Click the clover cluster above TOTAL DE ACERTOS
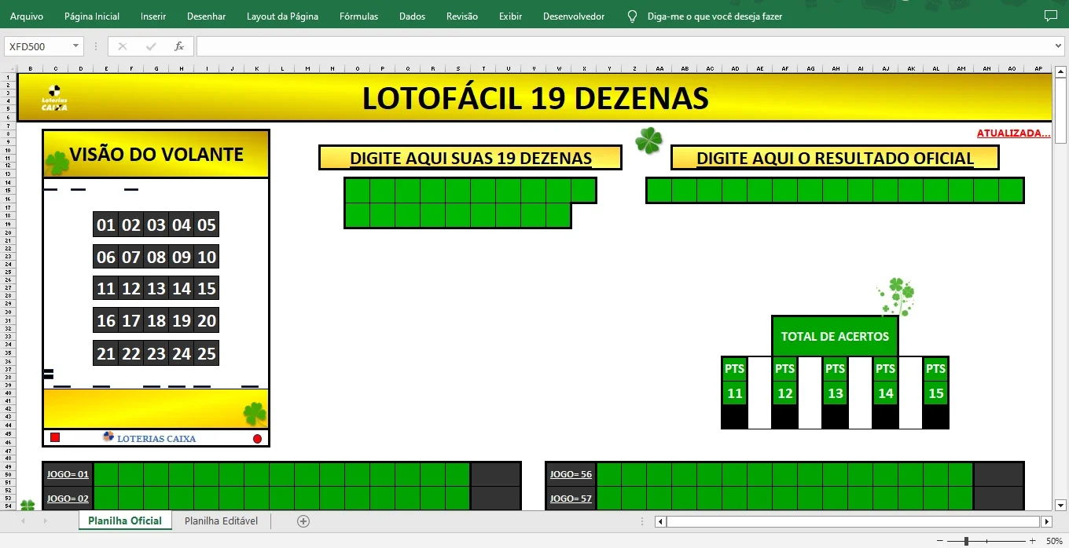Screen dimensions: 1069x548 pos(897,296)
